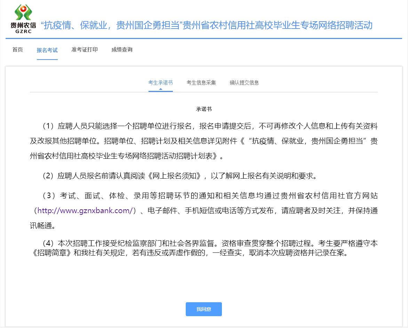
Task: Switch to the 考生承诺书 step tab
Action: tap(160, 83)
